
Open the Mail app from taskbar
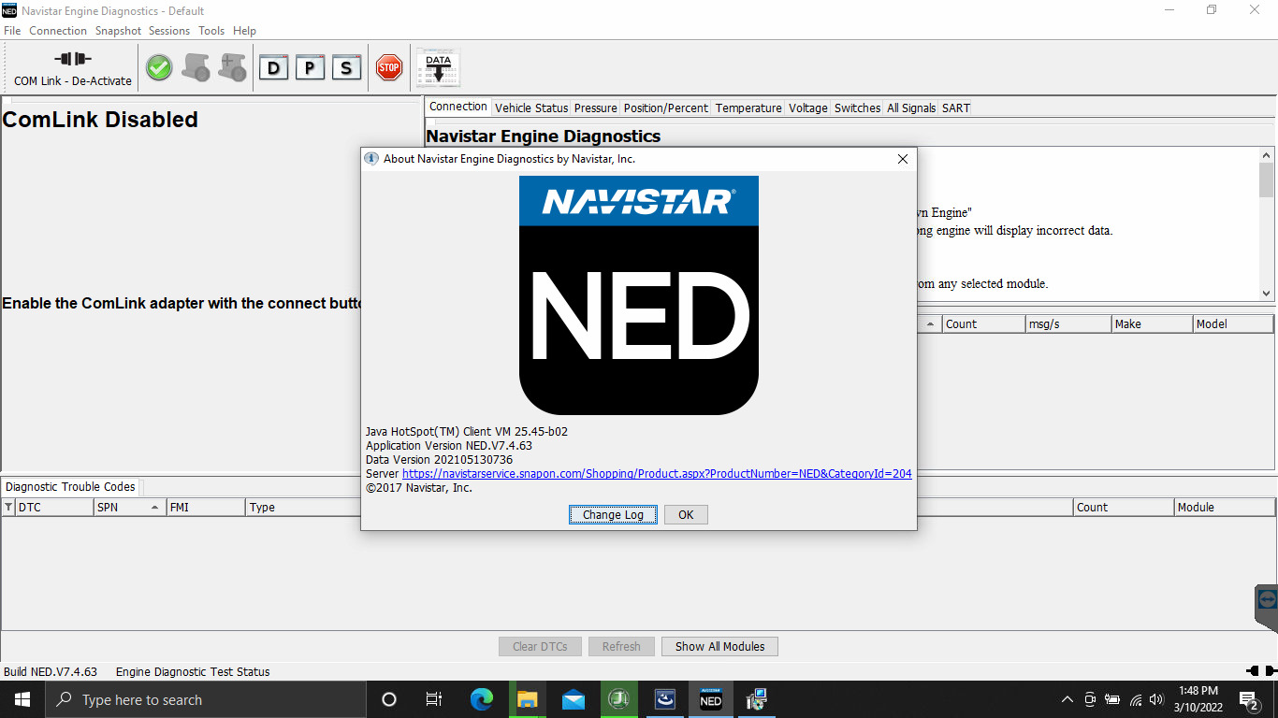coord(573,699)
